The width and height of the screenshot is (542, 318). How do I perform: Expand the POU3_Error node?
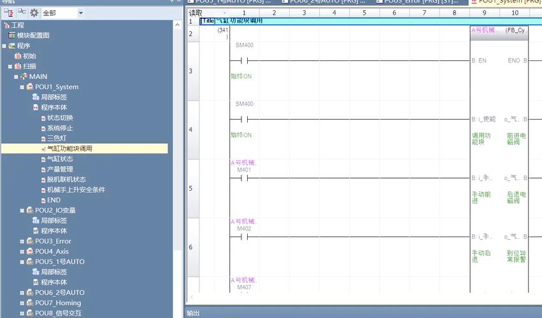22,242
